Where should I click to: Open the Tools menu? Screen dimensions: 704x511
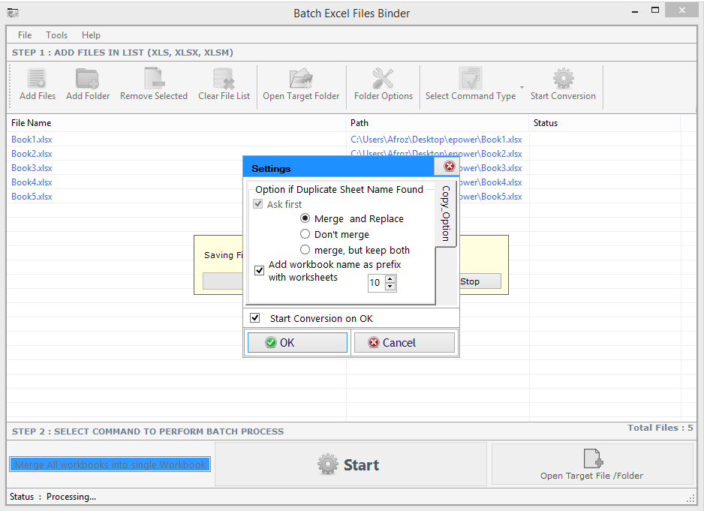click(x=56, y=35)
